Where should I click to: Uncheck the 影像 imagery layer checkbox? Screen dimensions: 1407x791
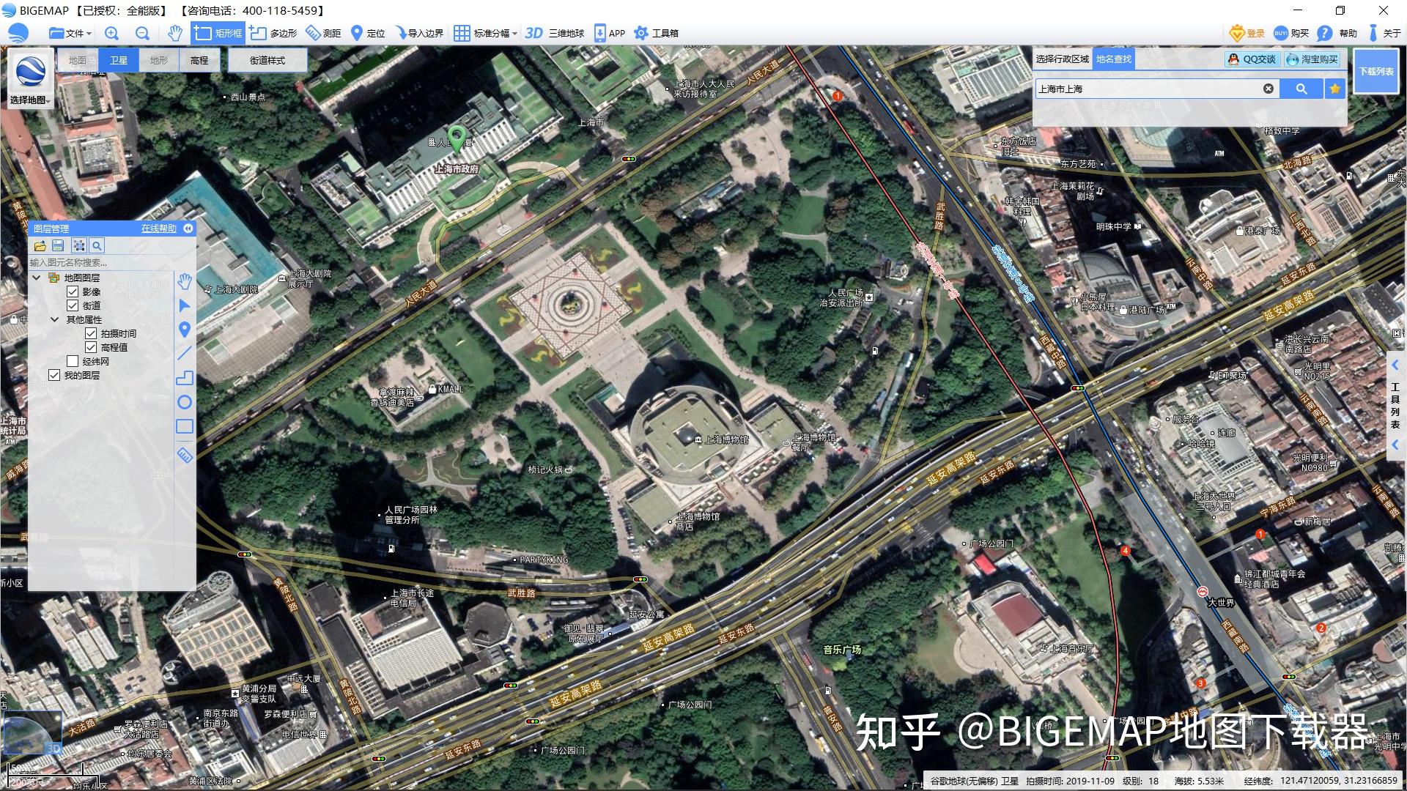click(73, 291)
